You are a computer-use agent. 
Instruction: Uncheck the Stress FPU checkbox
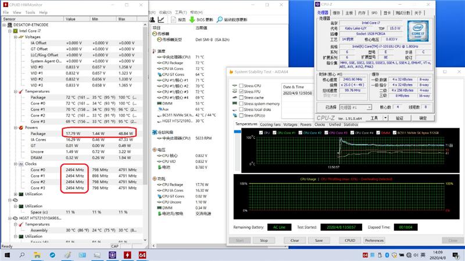tap(241, 92)
